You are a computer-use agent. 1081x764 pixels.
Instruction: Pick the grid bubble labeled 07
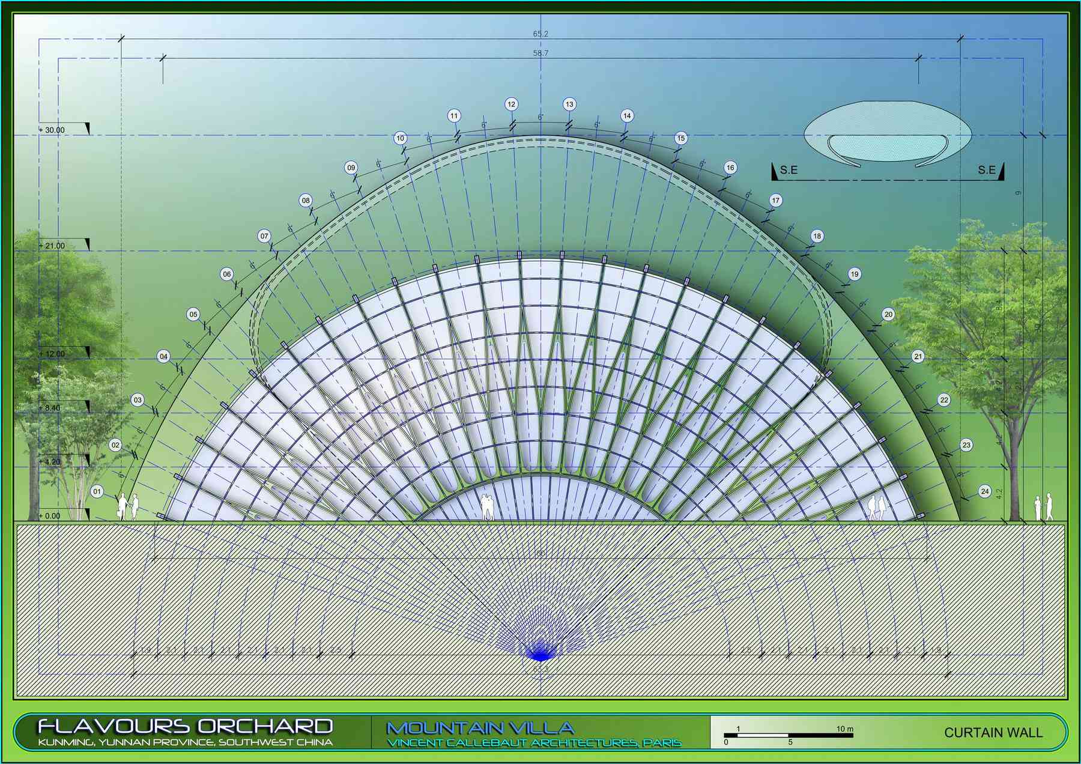click(x=264, y=236)
